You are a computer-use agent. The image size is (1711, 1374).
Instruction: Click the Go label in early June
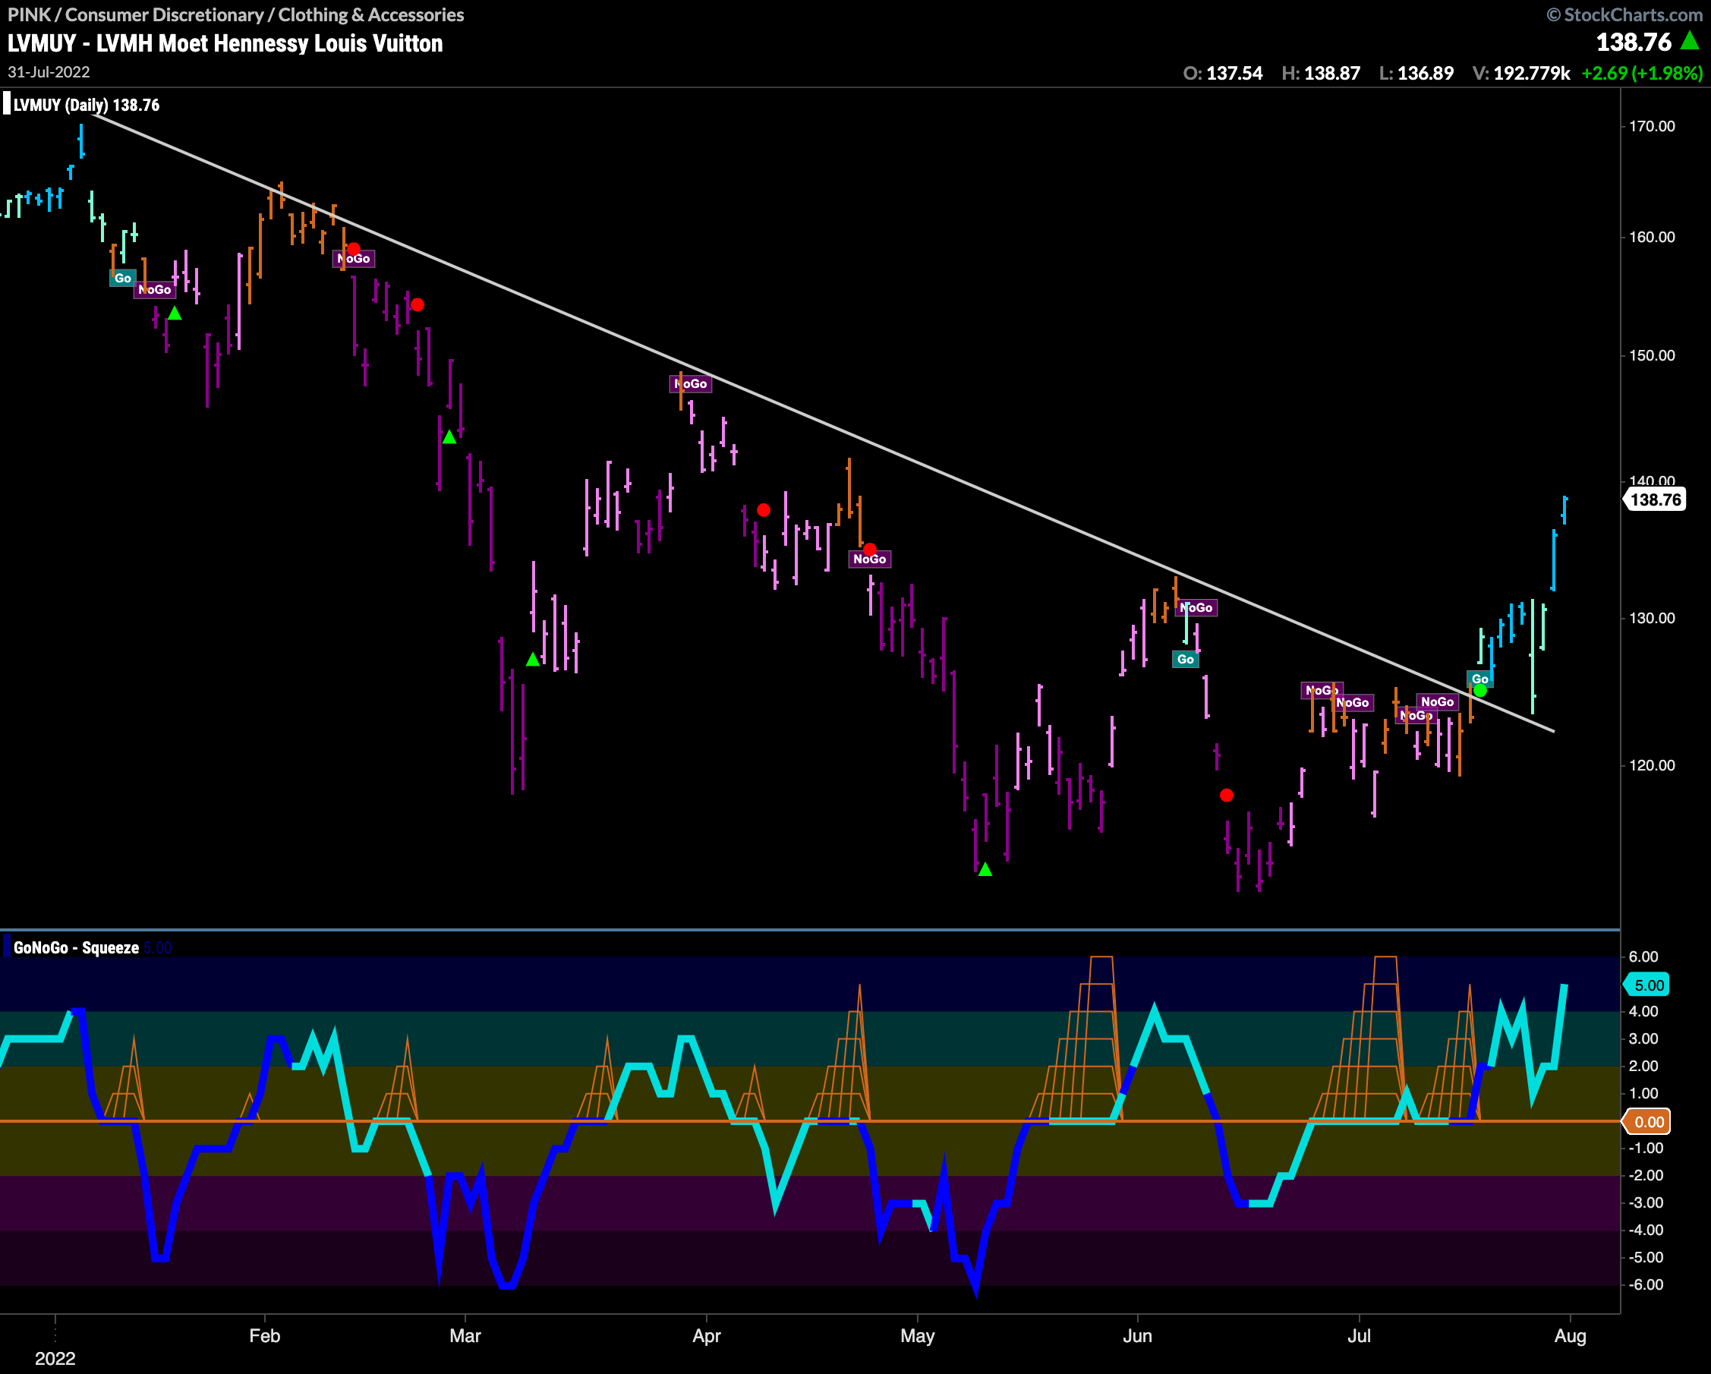point(1186,660)
